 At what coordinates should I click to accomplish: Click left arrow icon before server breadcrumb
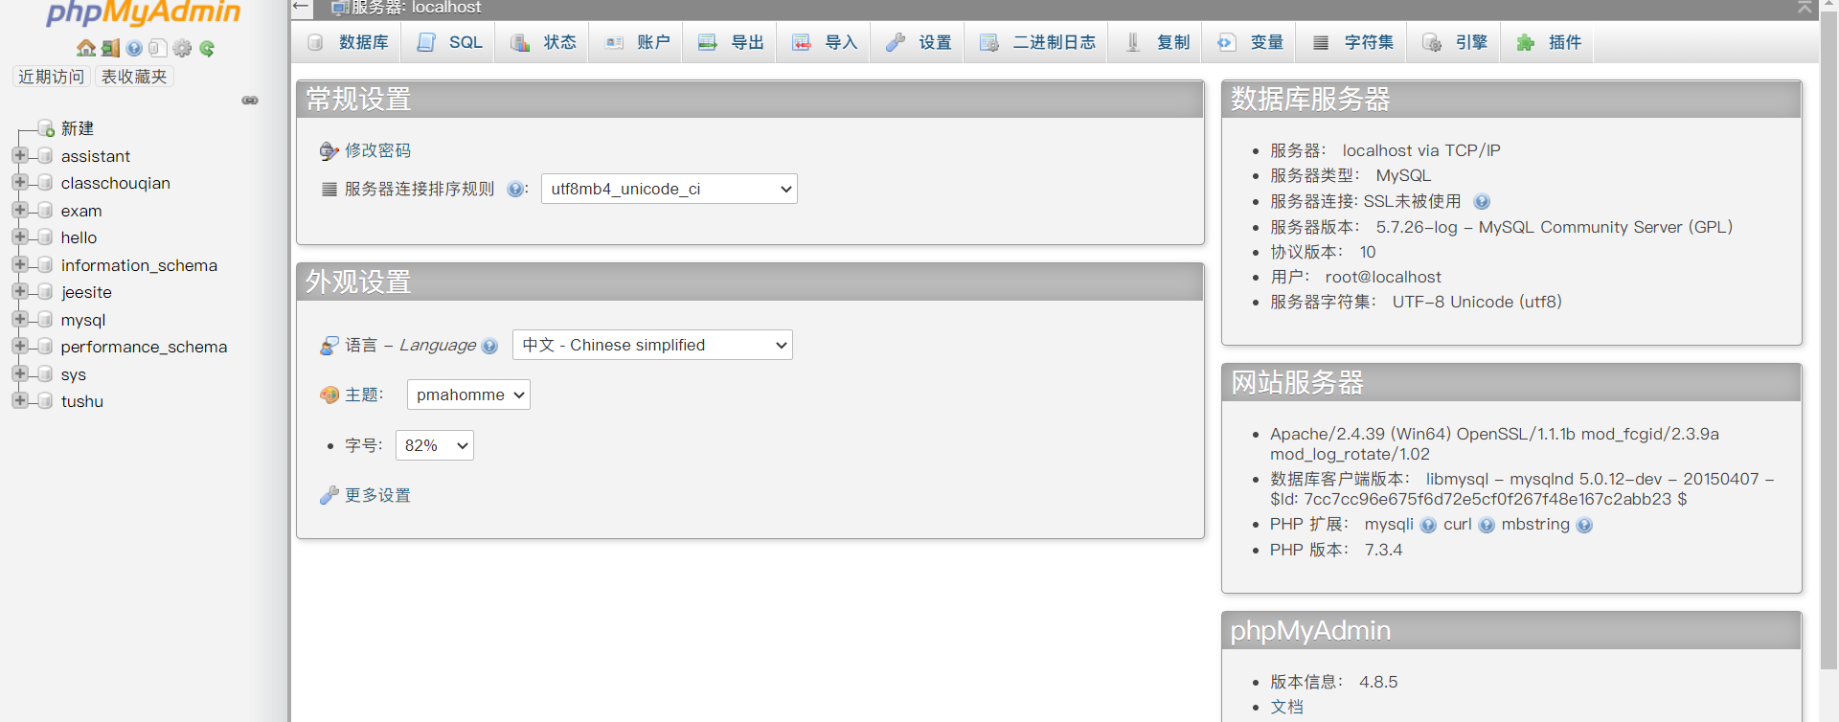(302, 7)
